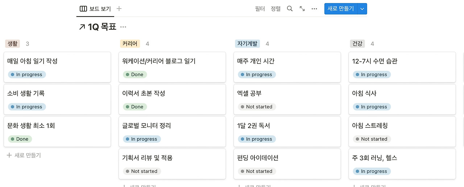Open the view options three-dot menu

click(x=314, y=9)
